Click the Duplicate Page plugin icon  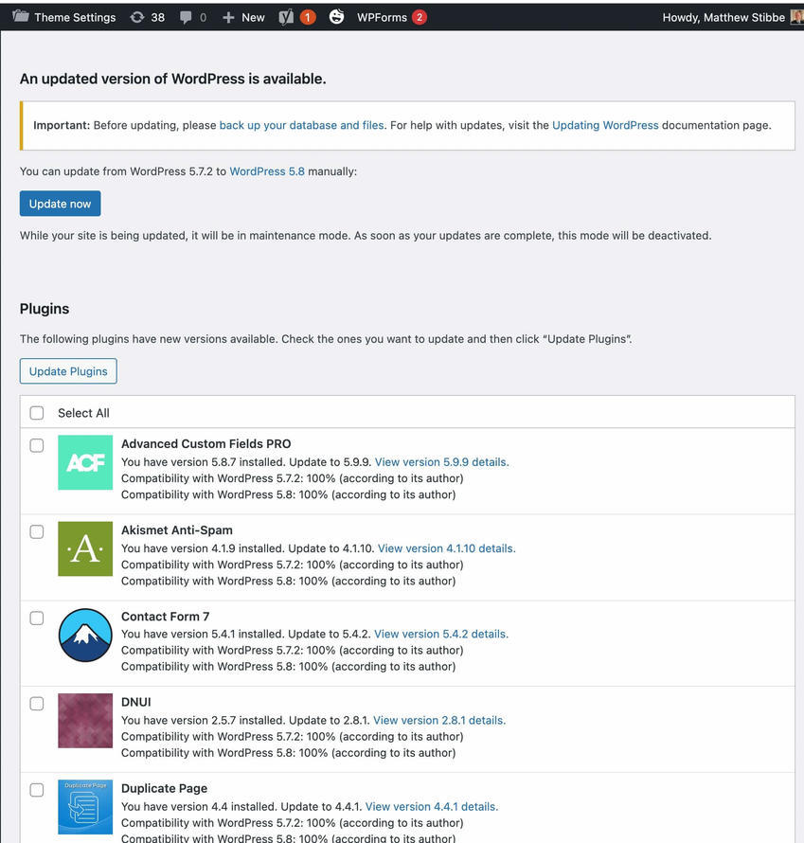pyautogui.click(x=84, y=807)
